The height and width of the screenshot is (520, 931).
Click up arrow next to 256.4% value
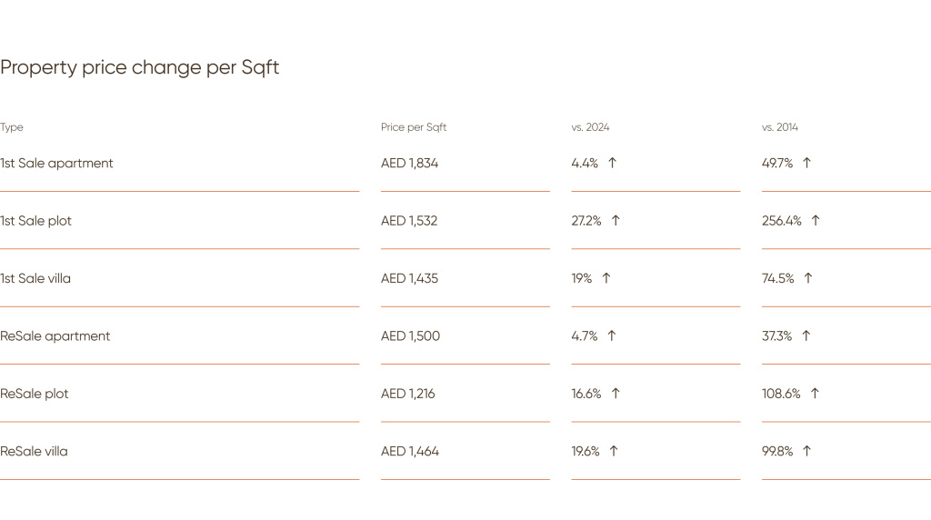pos(816,220)
